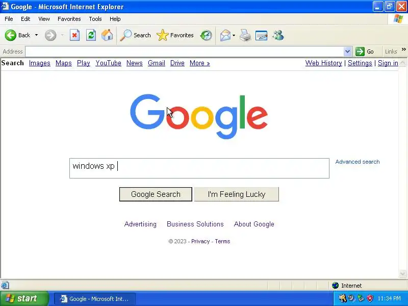Open the Images link

(x=40, y=63)
